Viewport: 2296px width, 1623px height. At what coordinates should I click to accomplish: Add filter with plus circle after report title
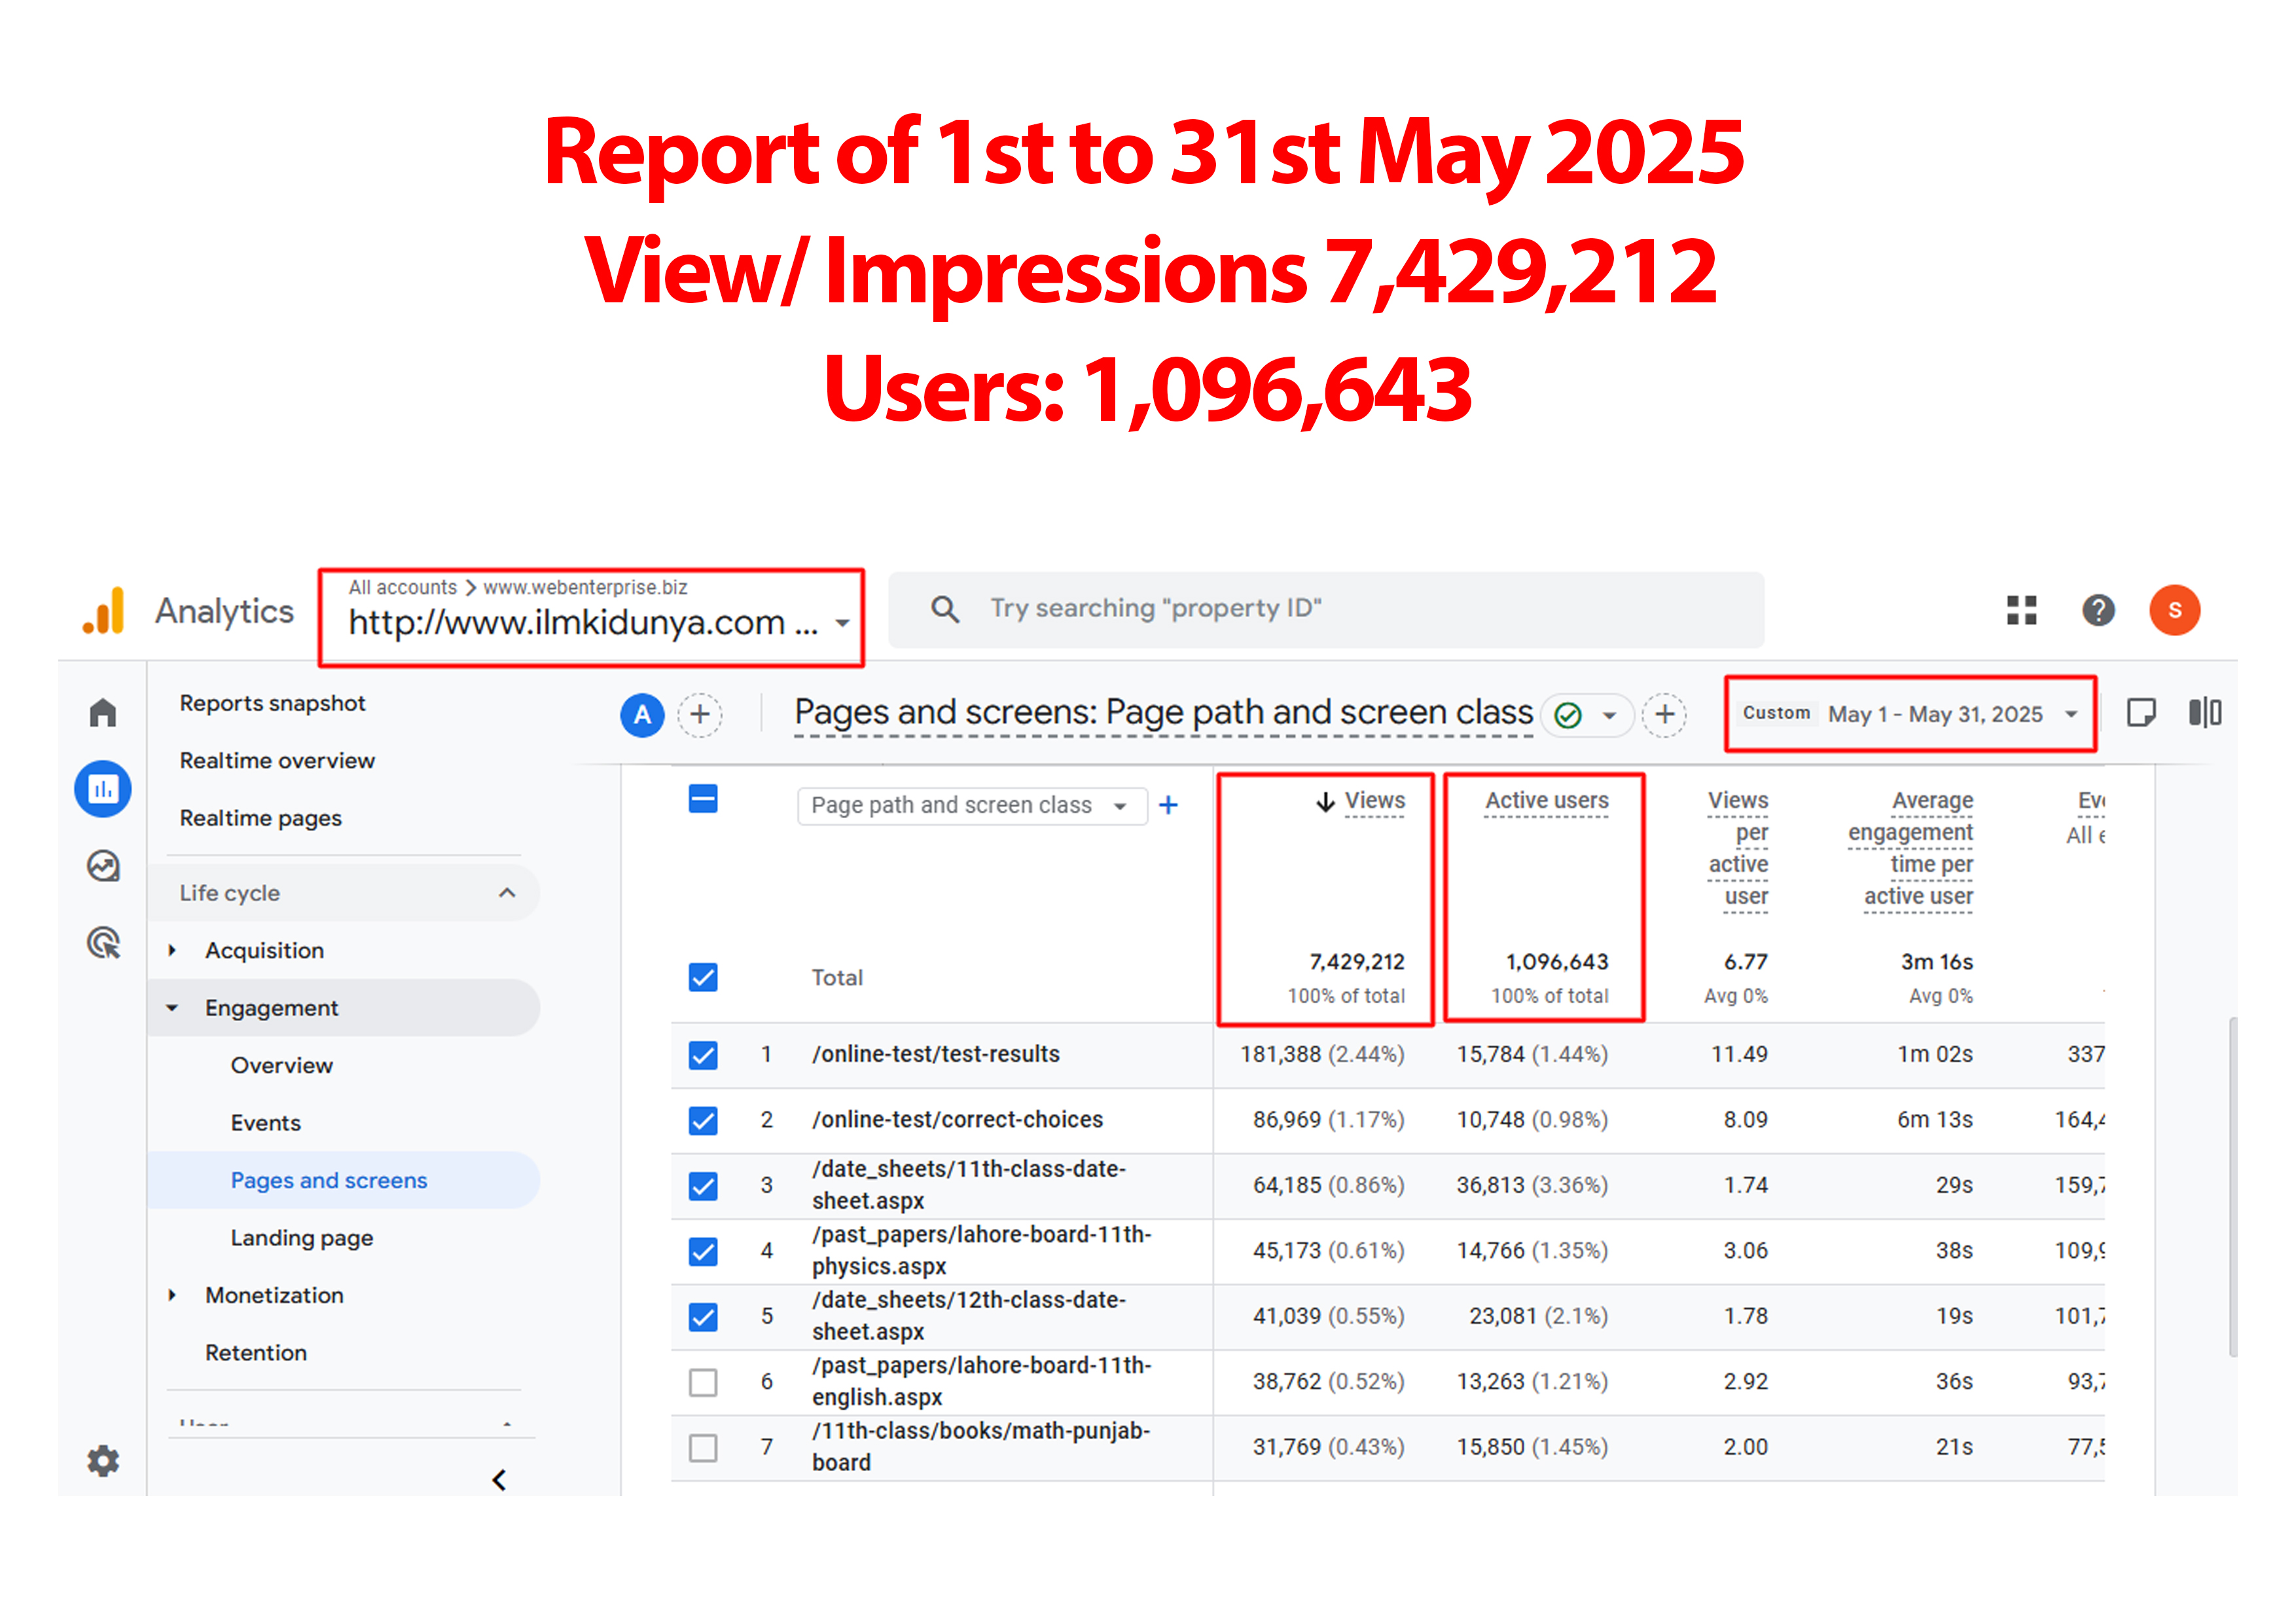(1664, 714)
